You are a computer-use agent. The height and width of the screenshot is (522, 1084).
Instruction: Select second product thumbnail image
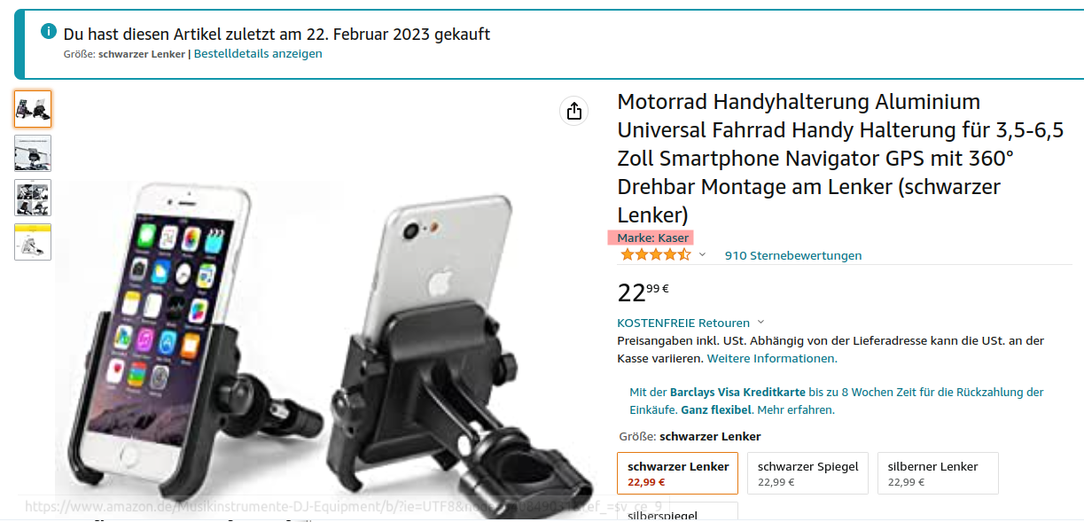(x=33, y=153)
